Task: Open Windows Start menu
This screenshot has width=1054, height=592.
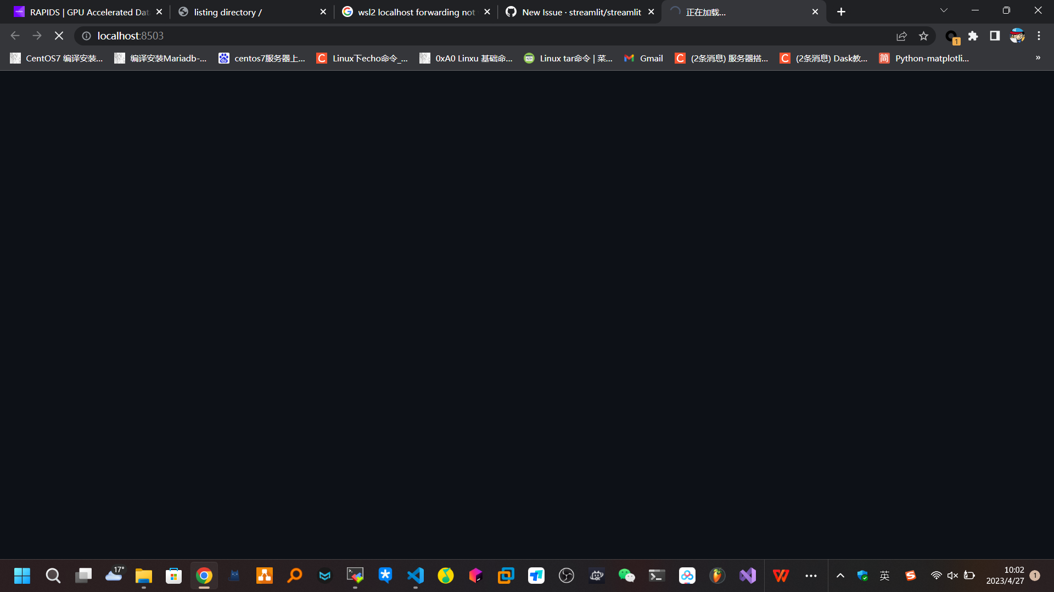Action: coord(23,576)
